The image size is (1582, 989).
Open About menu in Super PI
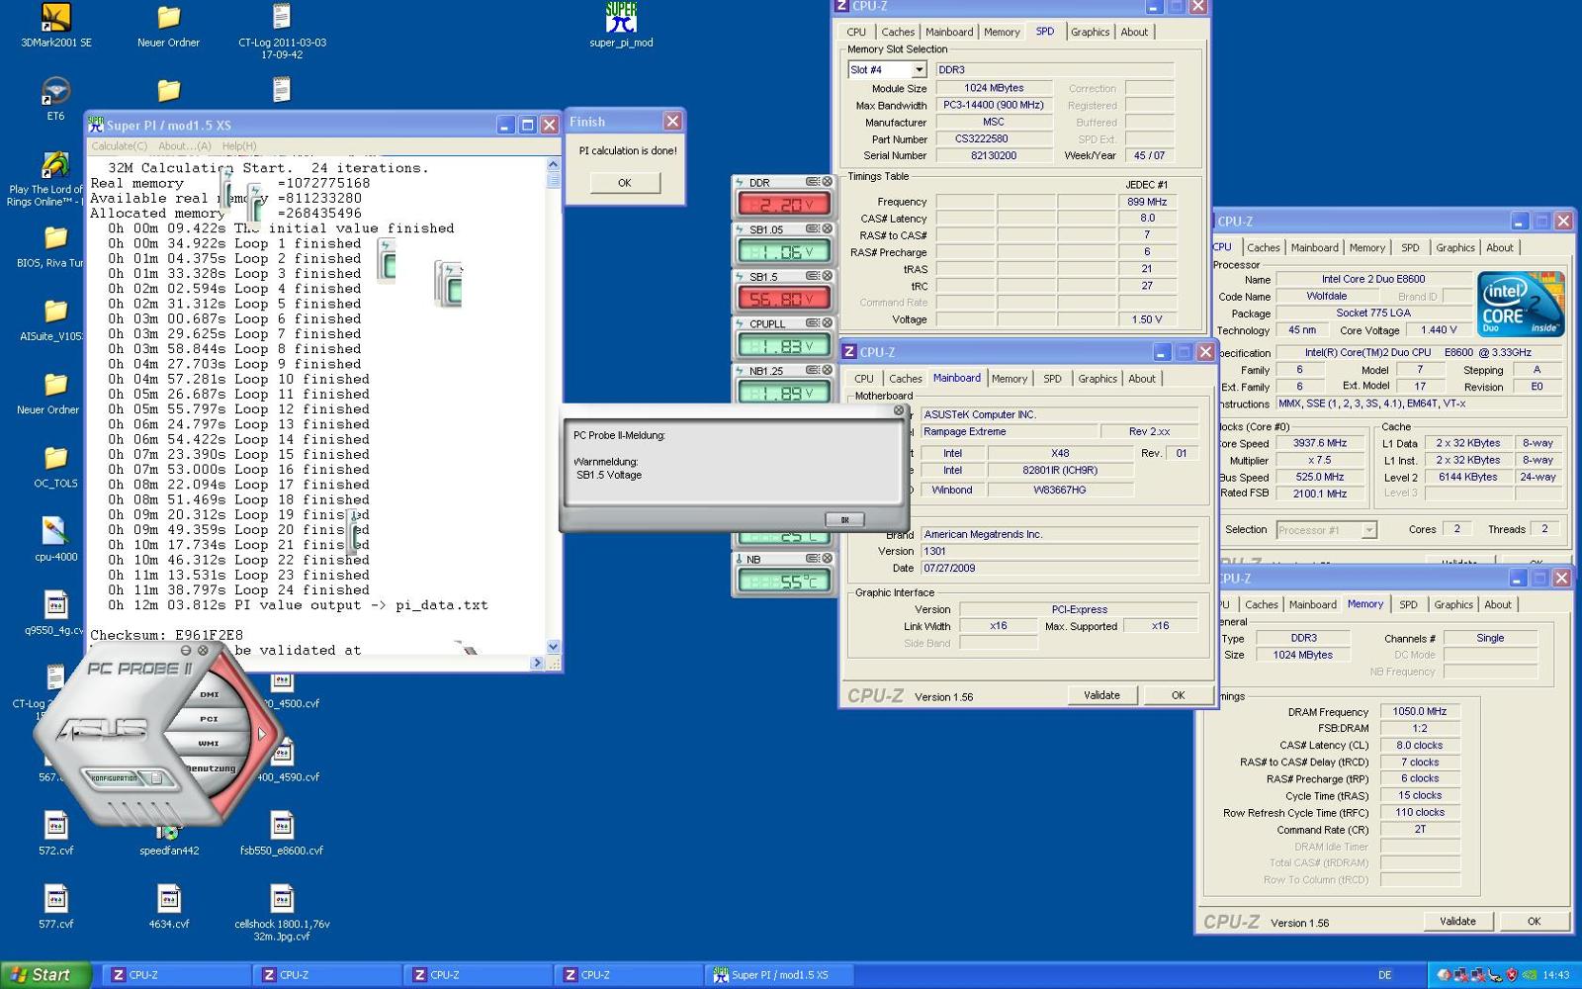click(x=185, y=146)
